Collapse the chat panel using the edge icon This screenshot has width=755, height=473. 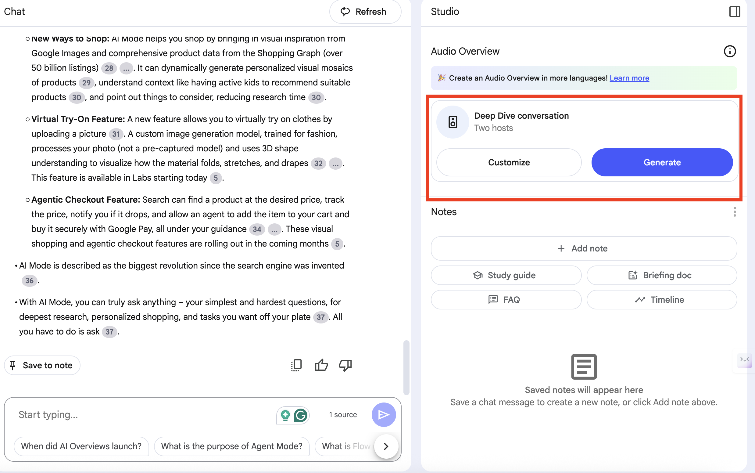coord(744,360)
